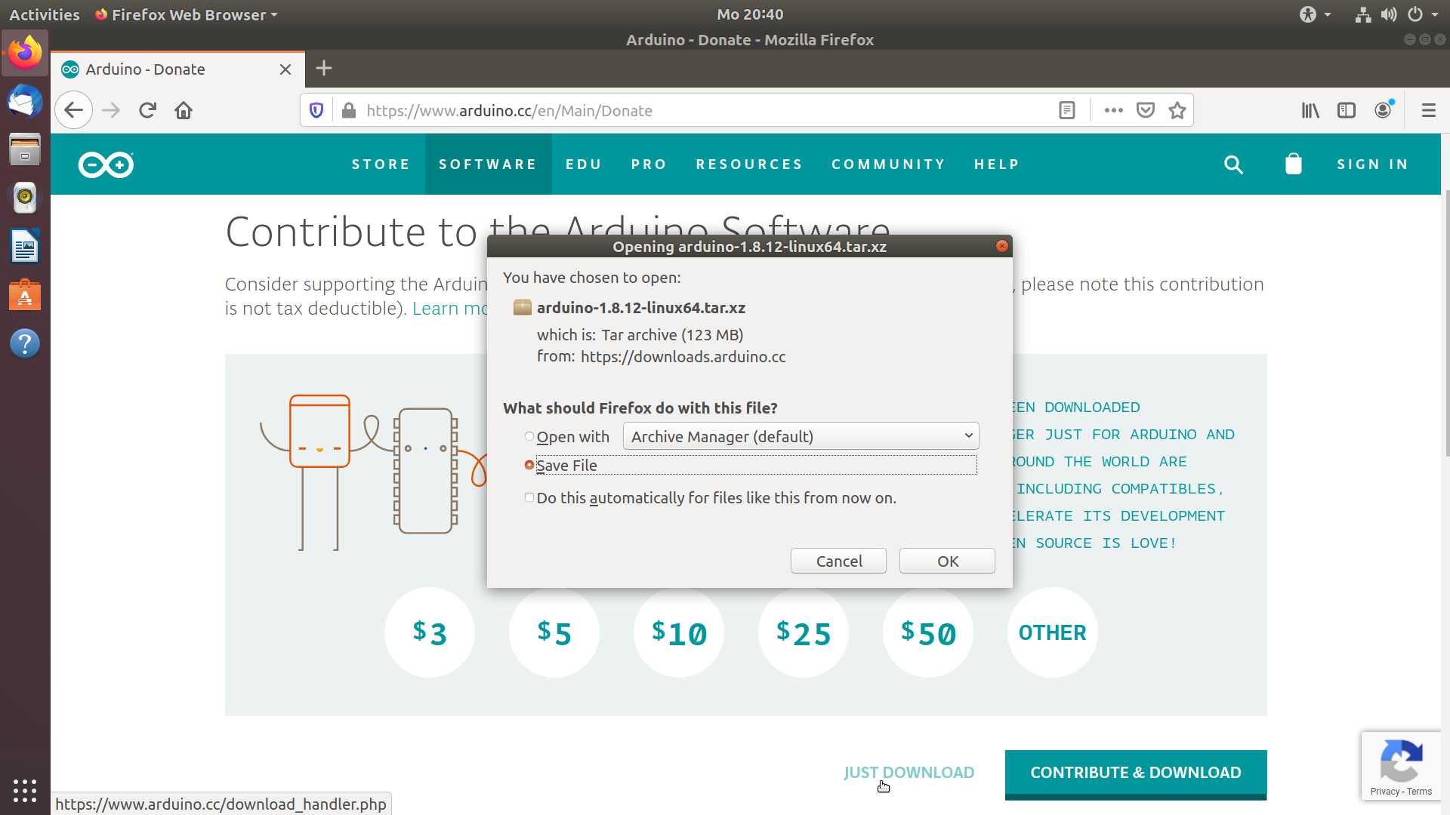Viewport: 1450px width, 815px height.
Task: Choose the OTHER contribution amount
Action: pos(1053,632)
